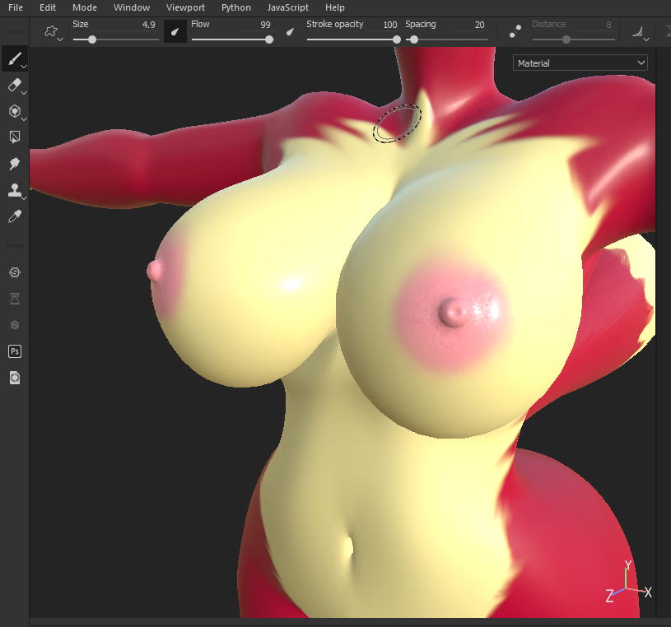Select the Paint brush tool

14,58
